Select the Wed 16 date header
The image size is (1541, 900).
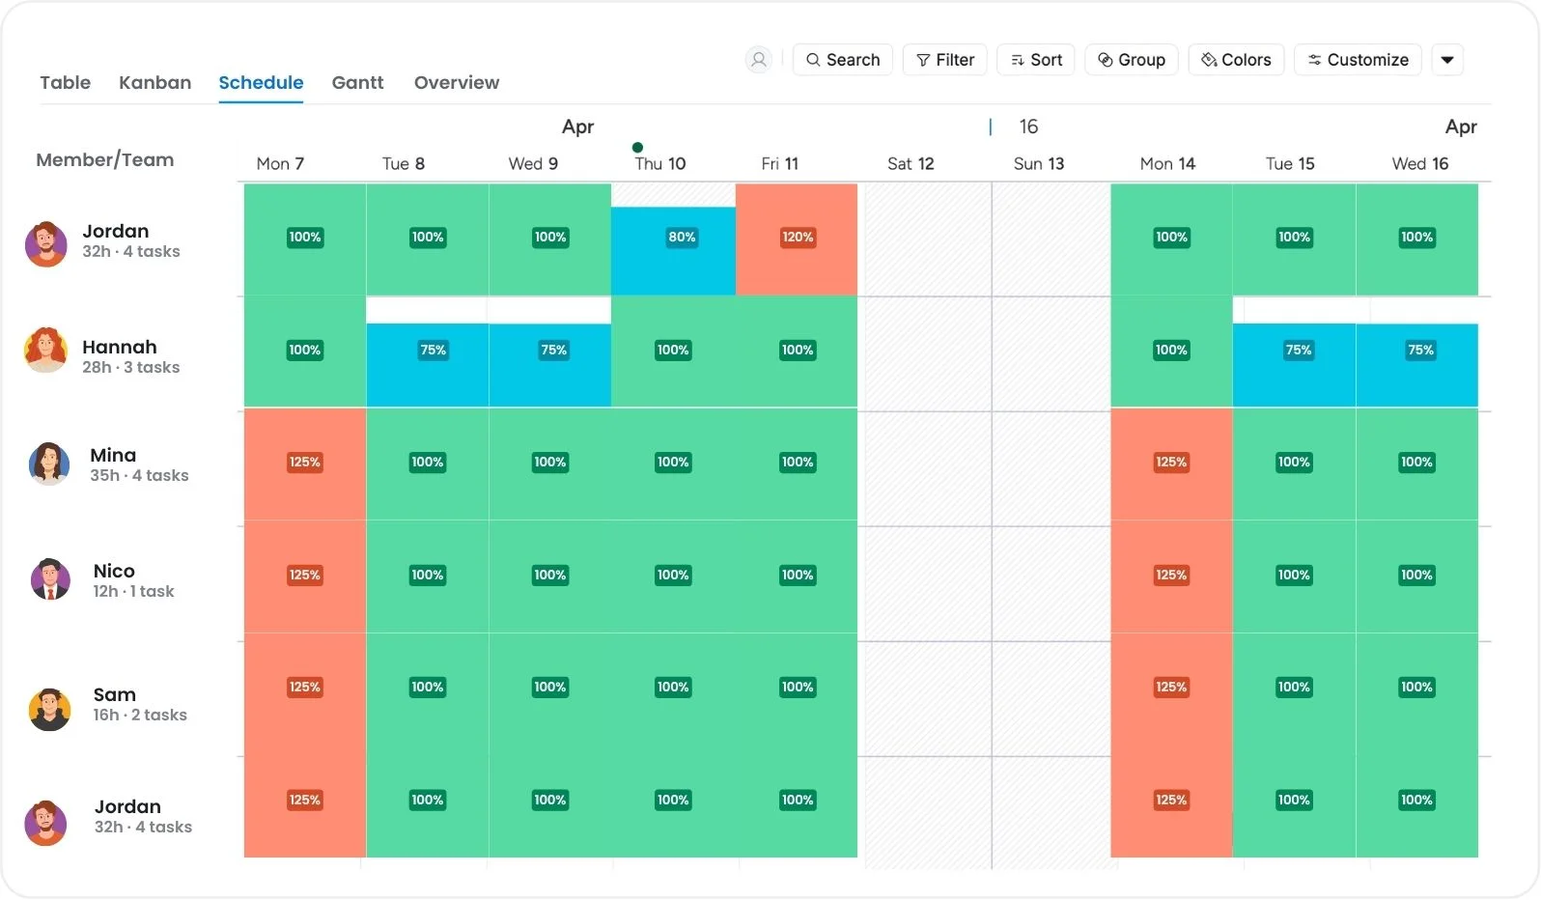1420,164
